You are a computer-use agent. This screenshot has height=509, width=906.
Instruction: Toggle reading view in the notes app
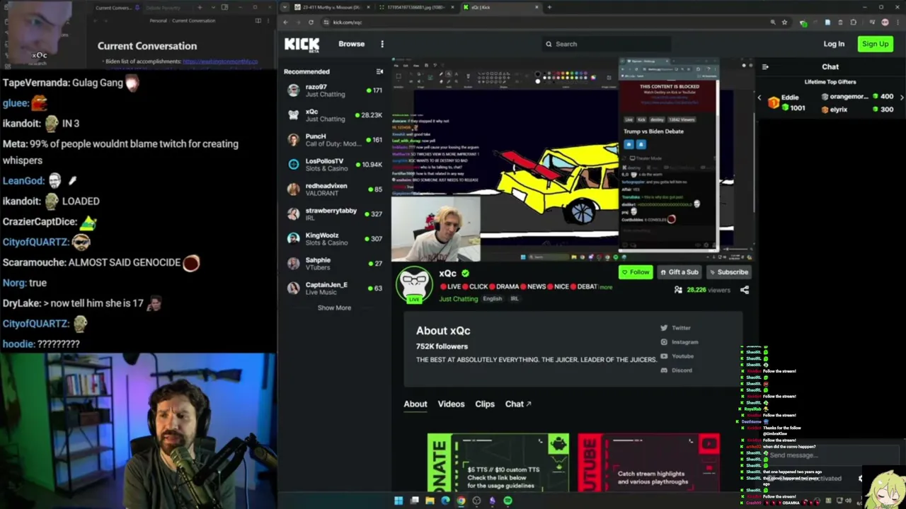point(258,21)
